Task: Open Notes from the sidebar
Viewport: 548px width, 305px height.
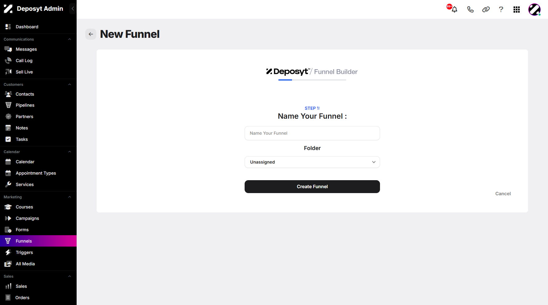Action: [x=38, y=128]
